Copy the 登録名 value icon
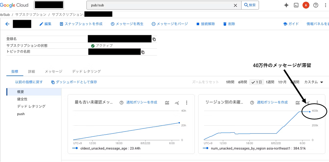This screenshot has height=162, width=329. [x=154, y=39]
